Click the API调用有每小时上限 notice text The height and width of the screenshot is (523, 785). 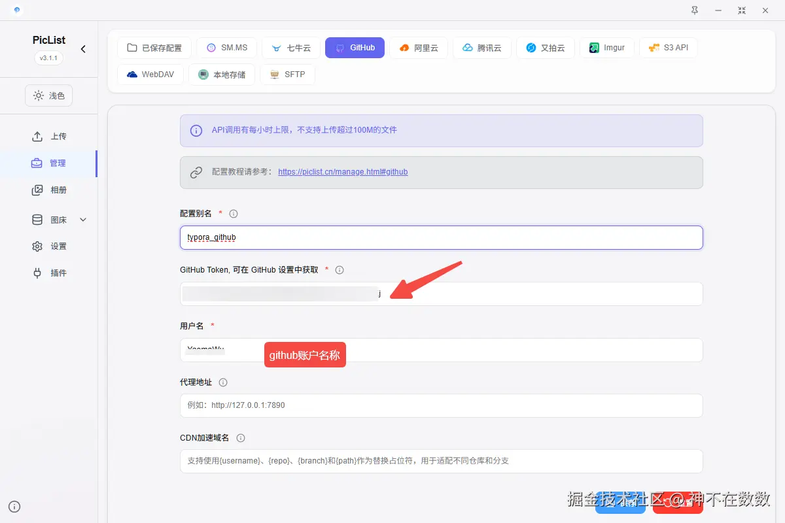click(304, 130)
